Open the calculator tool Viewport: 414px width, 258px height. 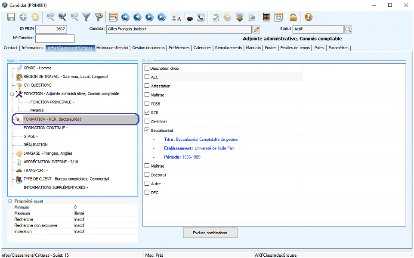point(266,17)
